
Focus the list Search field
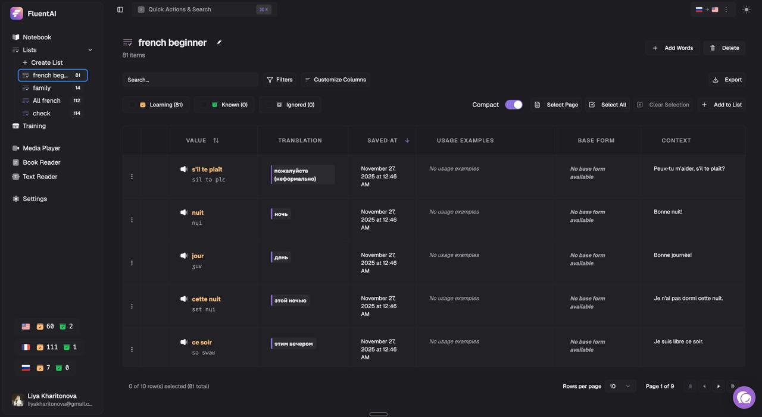(190, 80)
